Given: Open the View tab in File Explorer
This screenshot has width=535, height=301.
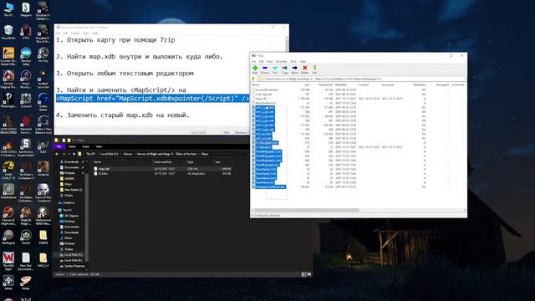Looking at the screenshot, I should pos(99,146).
